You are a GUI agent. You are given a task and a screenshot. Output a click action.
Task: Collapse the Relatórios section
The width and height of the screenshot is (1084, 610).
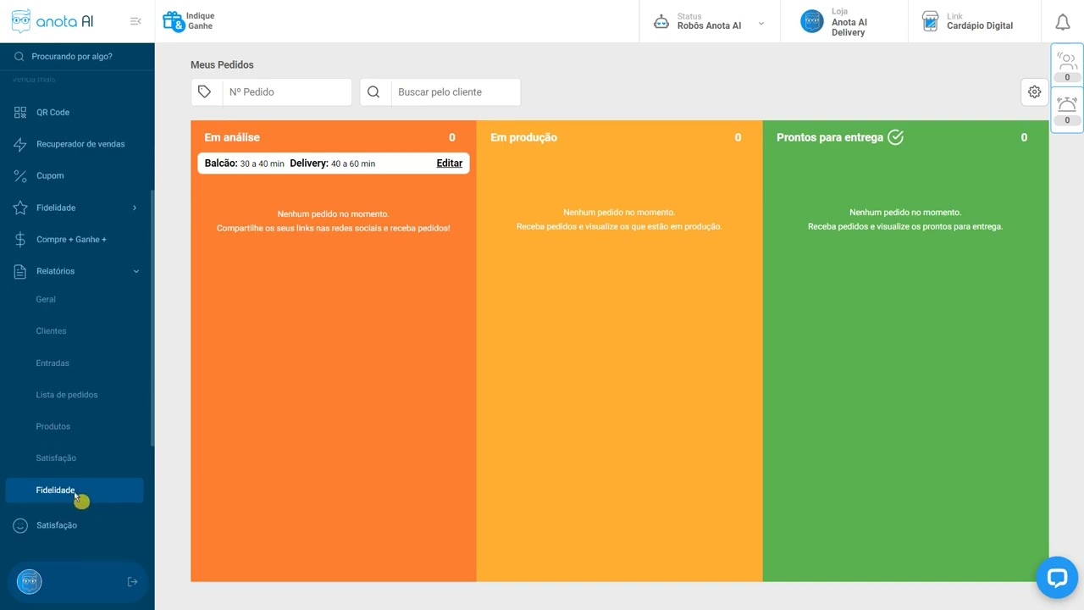click(135, 271)
